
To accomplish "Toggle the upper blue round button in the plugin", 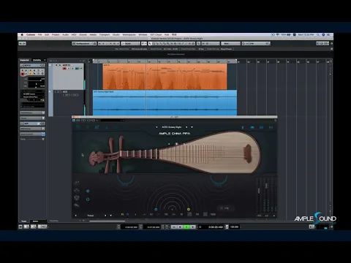I will [x=88, y=191].
